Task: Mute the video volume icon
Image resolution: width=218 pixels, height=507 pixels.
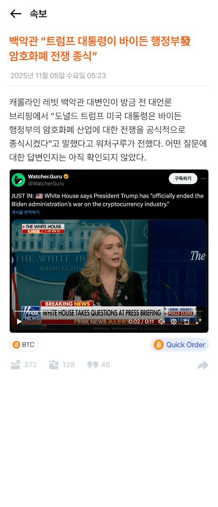Action: click(161, 321)
